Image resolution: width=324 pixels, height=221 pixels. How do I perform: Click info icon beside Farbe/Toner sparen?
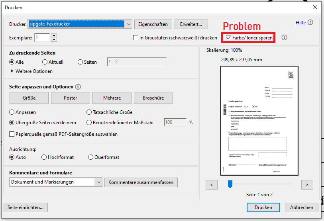(284, 38)
